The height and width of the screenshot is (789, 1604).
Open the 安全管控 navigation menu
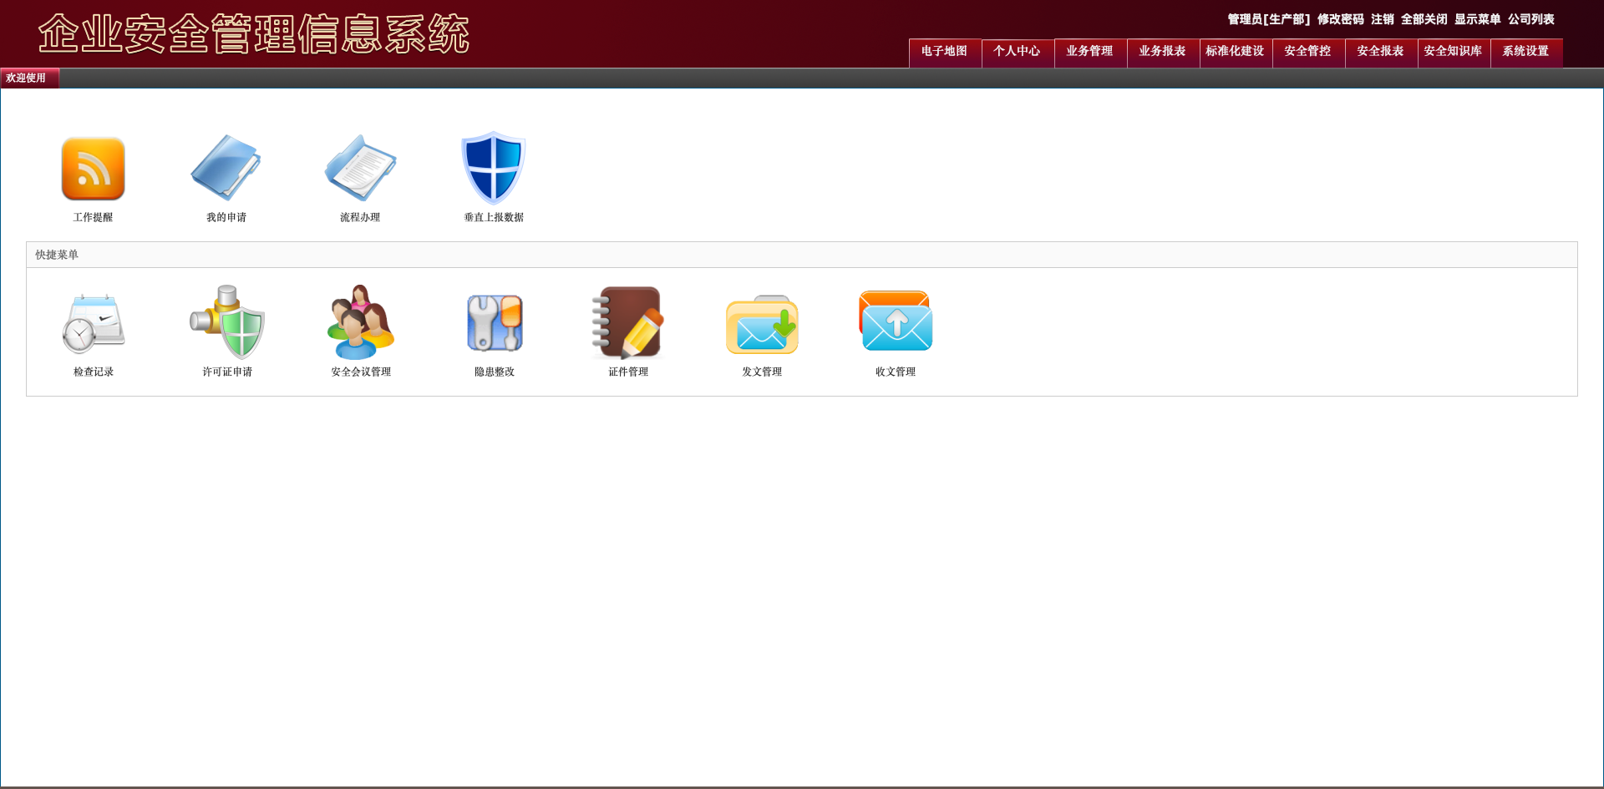(1307, 52)
